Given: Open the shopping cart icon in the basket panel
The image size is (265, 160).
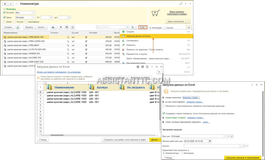Looking at the screenshot, I should (x=156, y=13).
